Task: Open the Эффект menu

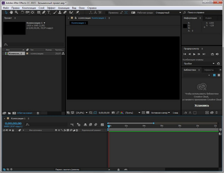Action: [x=51, y=7]
